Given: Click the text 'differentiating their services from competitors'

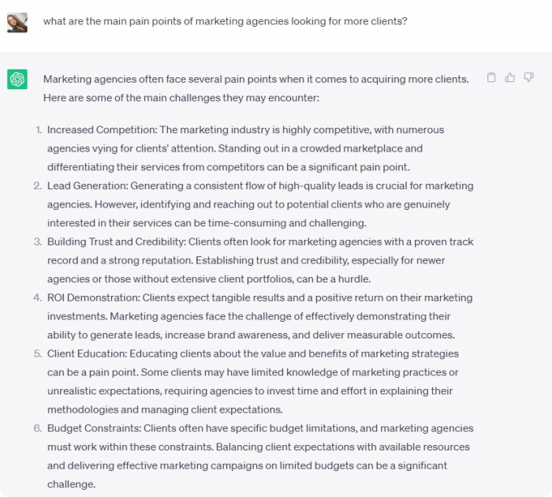Looking at the screenshot, I should [x=155, y=167].
